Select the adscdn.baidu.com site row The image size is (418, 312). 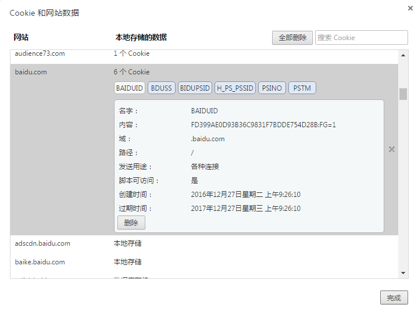pos(204,243)
